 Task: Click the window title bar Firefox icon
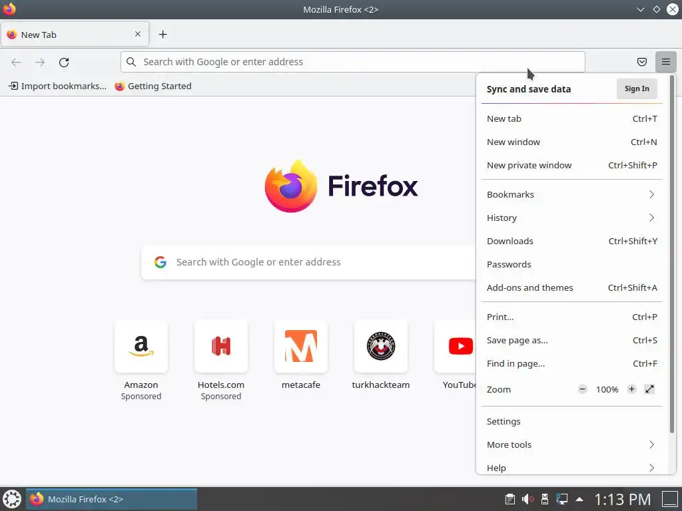tap(9, 9)
